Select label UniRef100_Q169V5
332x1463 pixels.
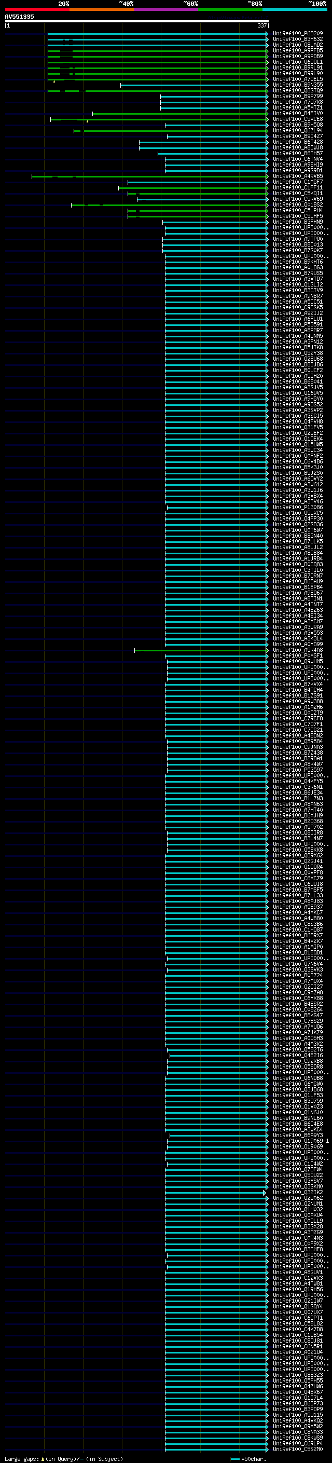click(x=298, y=393)
